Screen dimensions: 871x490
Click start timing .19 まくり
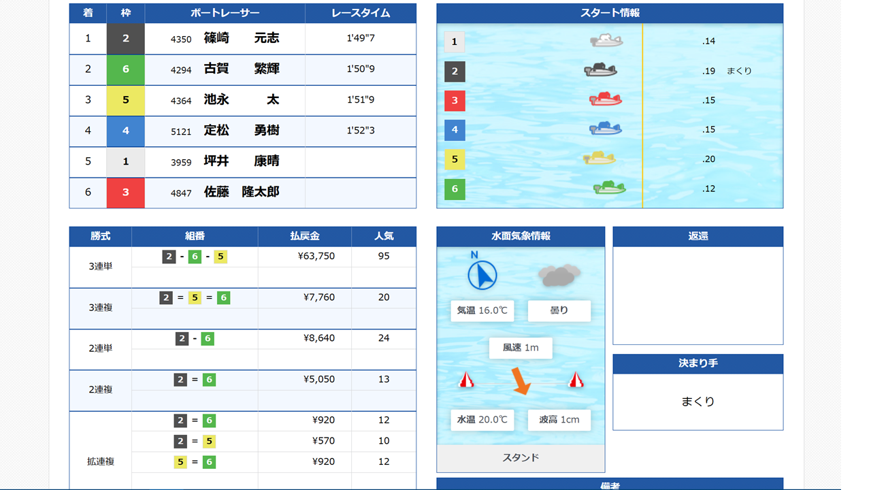coord(727,71)
